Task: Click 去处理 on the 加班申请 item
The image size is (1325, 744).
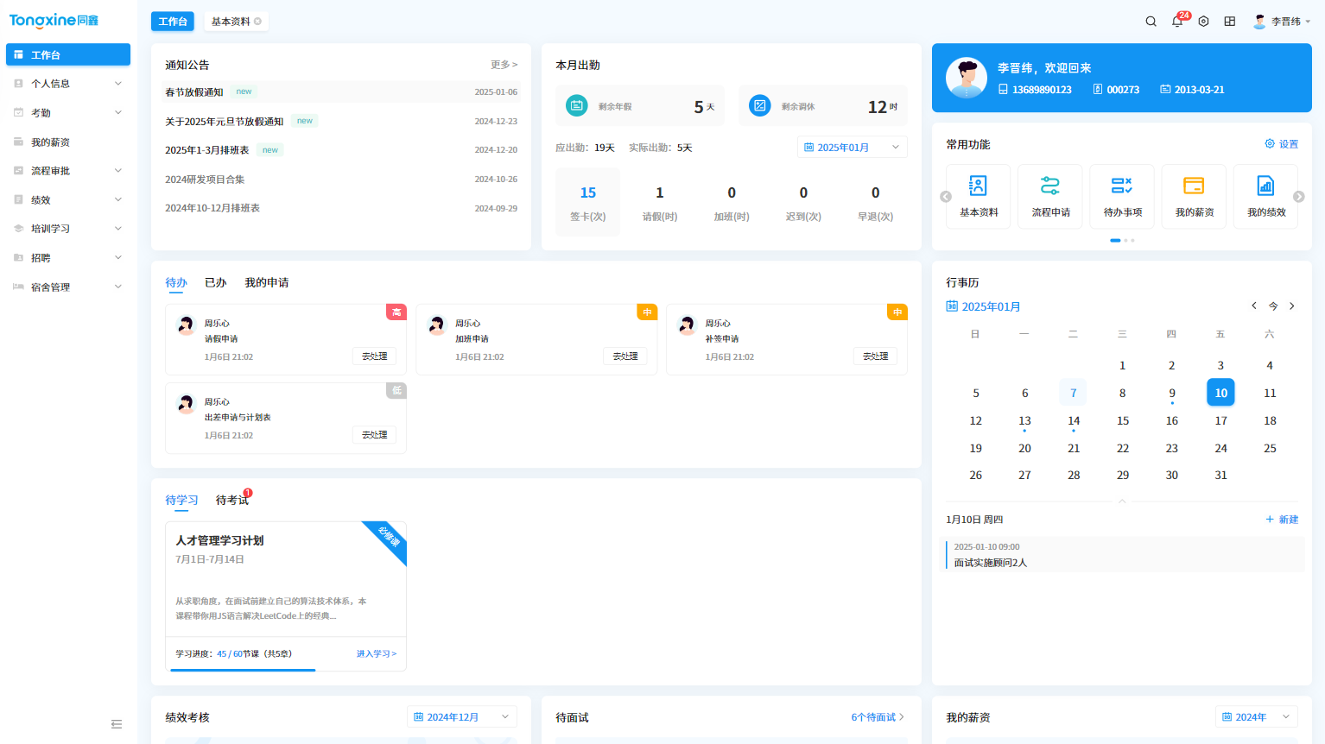Action: [x=624, y=356]
